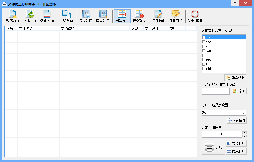
Task: Check the pptx file type
Action: 204,60
